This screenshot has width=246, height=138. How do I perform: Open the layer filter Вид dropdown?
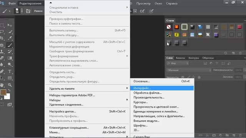click(x=178, y=63)
